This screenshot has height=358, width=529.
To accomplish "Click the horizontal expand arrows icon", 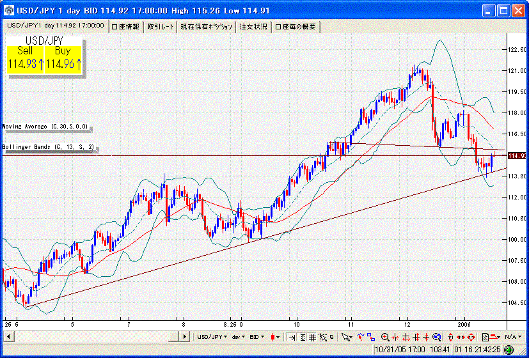I will [x=406, y=337].
